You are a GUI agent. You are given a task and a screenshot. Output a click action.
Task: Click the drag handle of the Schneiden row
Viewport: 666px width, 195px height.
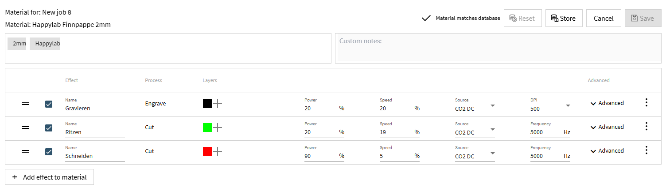(26, 151)
